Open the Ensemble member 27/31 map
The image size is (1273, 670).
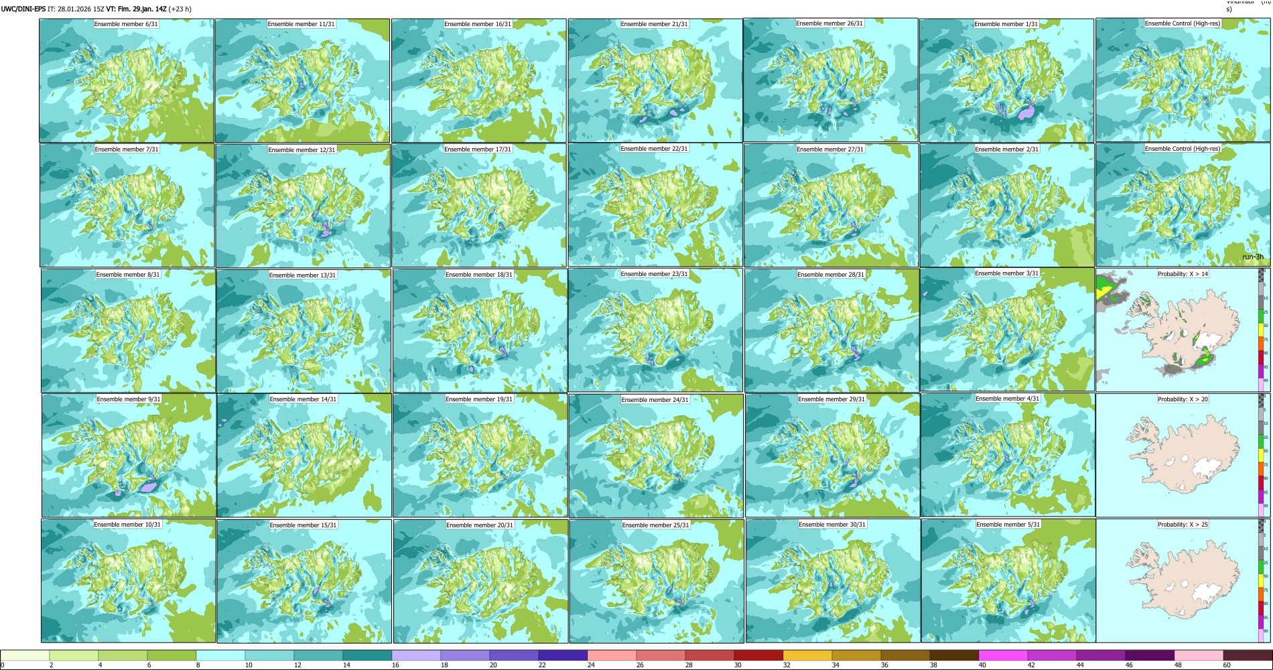[x=831, y=206]
